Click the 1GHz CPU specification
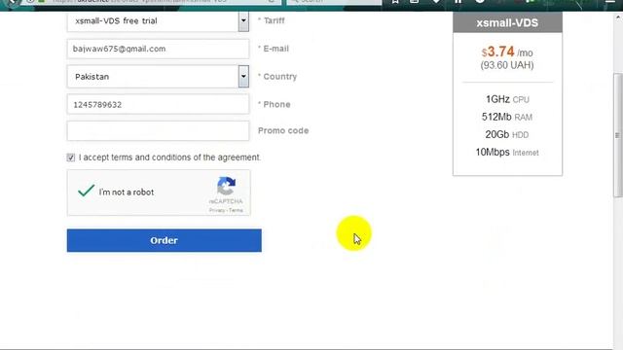The height and width of the screenshot is (350, 623). coord(507,99)
